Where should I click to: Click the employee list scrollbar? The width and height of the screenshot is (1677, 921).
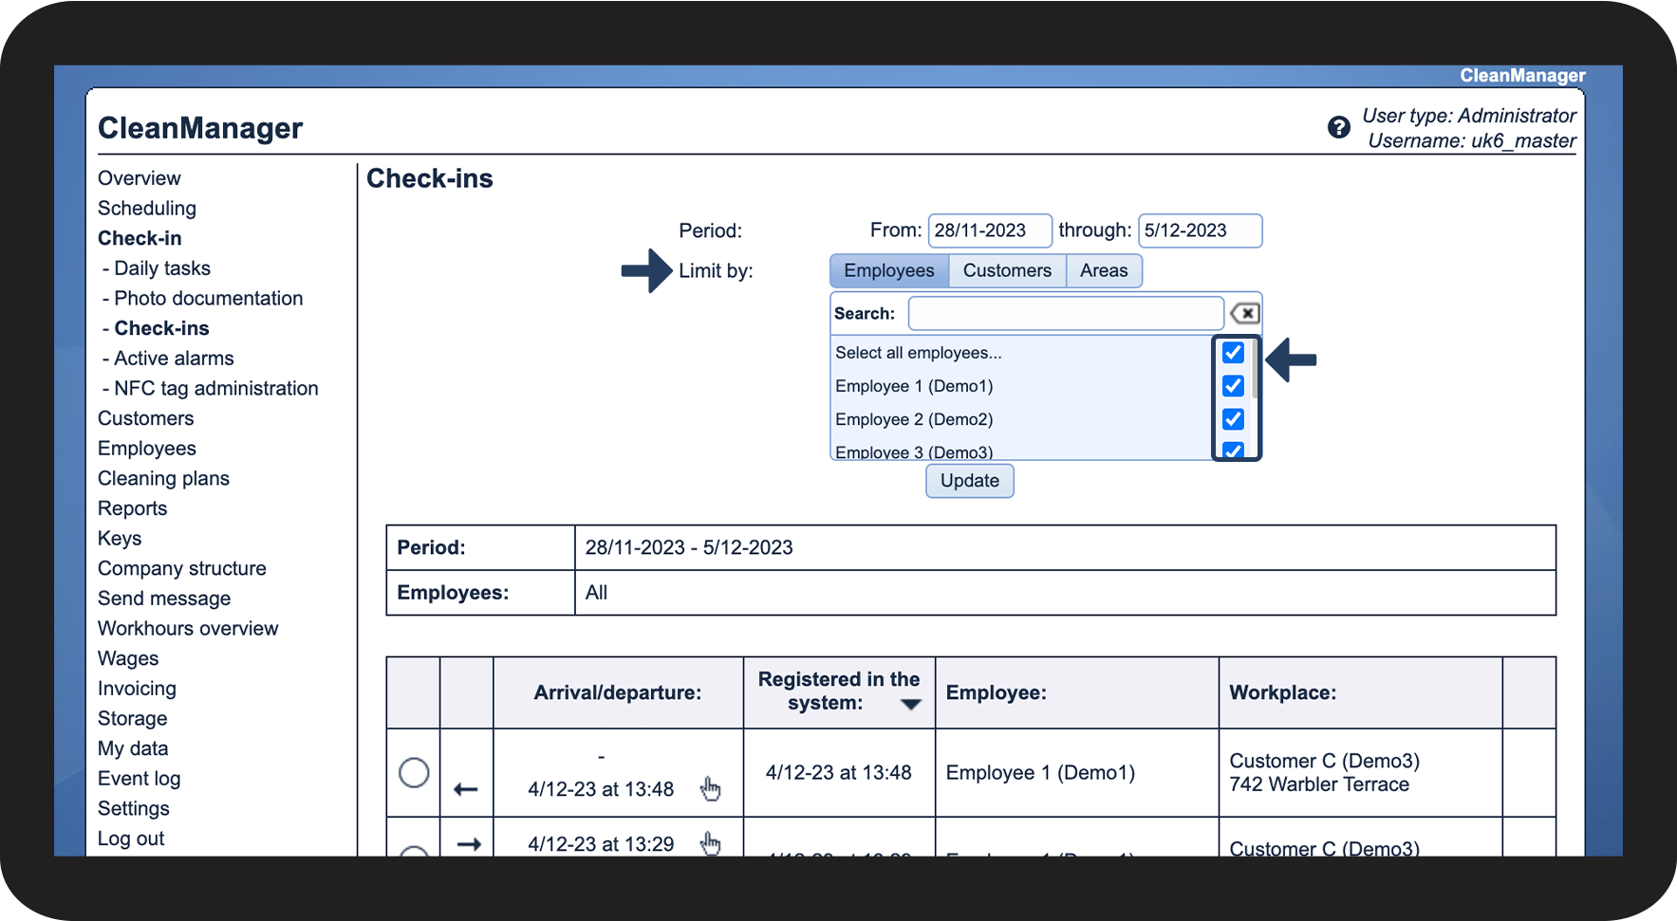(1255, 370)
